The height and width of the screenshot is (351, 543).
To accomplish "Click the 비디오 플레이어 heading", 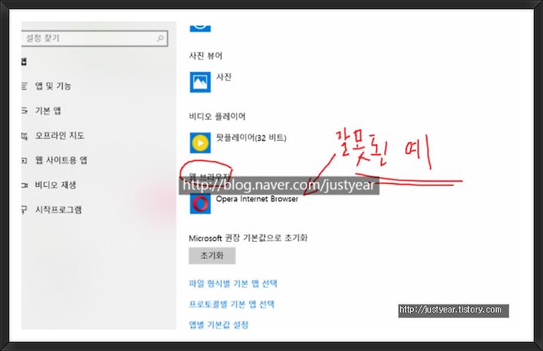I will [x=217, y=117].
